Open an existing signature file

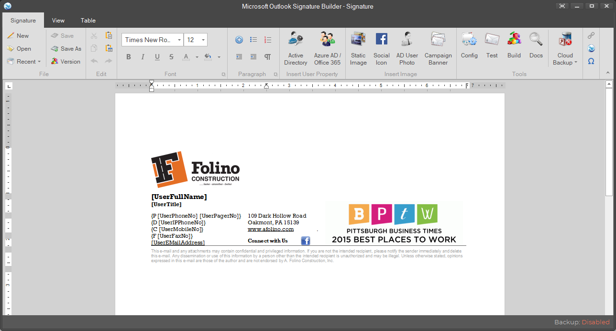click(x=19, y=48)
